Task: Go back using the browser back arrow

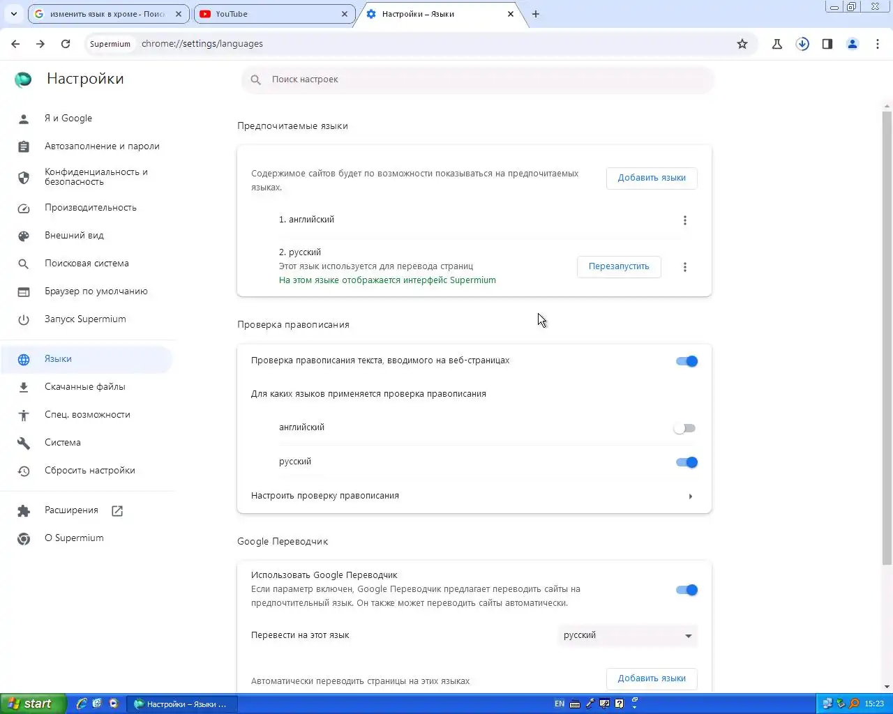Action: pos(15,44)
